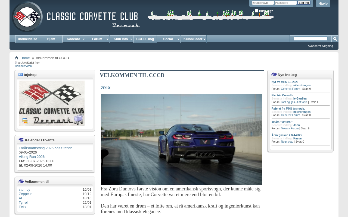Click the Home breadcrumb house icon
348x217 pixels.
(x=17, y=58)
